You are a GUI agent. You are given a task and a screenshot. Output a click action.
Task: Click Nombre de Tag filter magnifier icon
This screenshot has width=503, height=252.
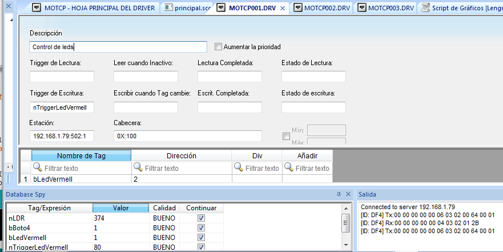pos(38,167)
